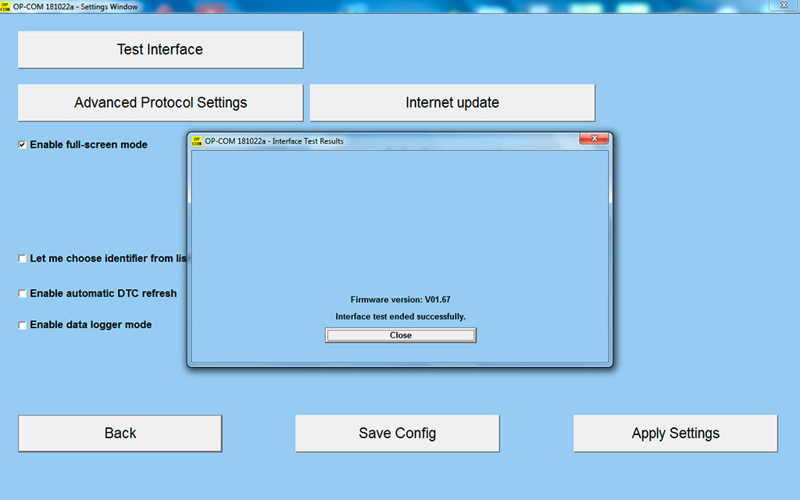Apply Settings button
Viewport: 800px width, 500px height.
pos(676,433)
